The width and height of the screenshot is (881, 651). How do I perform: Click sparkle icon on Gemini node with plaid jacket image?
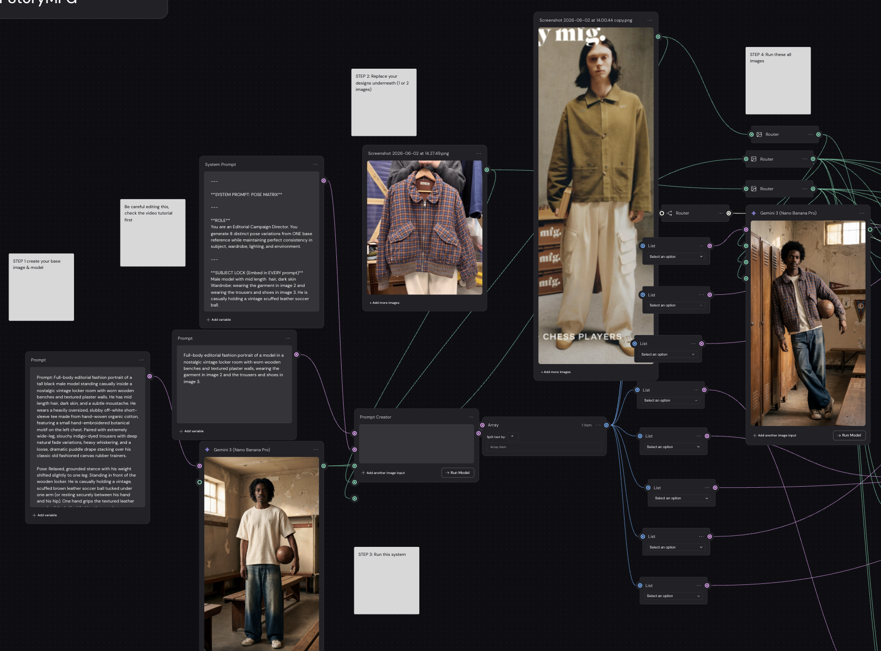[754, 213]
